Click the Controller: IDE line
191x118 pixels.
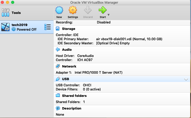click(67, 35)
